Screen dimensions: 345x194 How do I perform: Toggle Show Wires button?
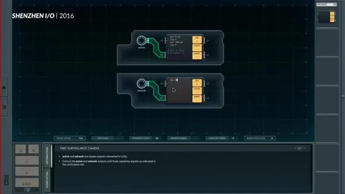coord(70,138)
